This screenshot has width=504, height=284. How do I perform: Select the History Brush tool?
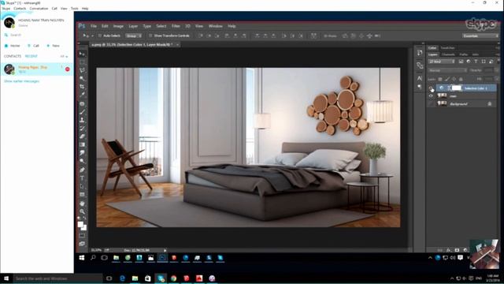pos(82,128)
